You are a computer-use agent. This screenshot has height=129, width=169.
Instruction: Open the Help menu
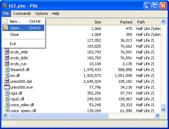(55, 13)
